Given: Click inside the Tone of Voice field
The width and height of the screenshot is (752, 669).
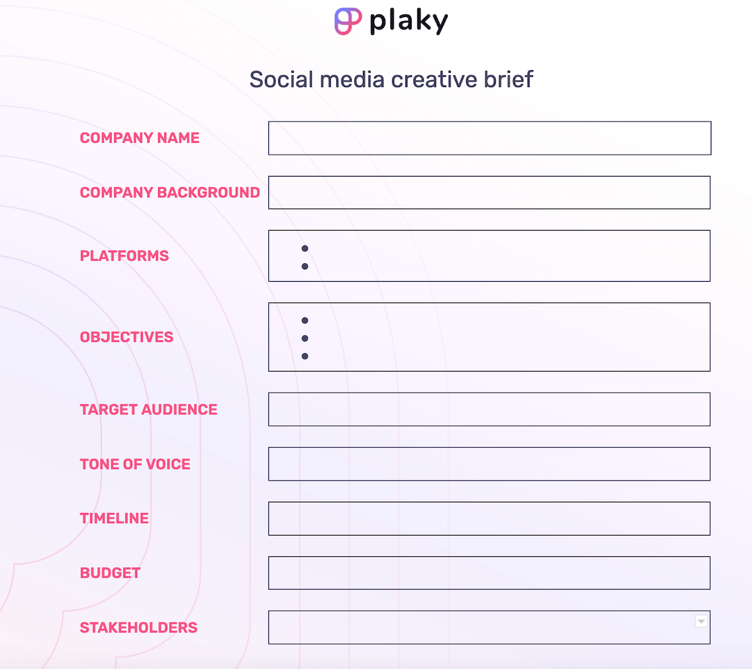Looking at the screenshot, I should [489, 464].
